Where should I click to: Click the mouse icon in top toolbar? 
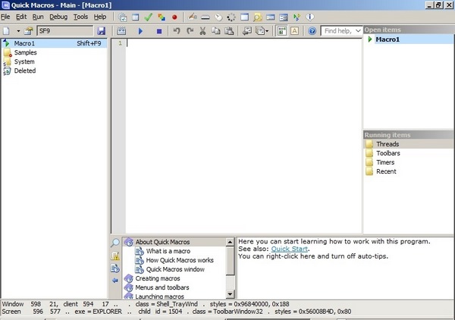pos(218,17)
